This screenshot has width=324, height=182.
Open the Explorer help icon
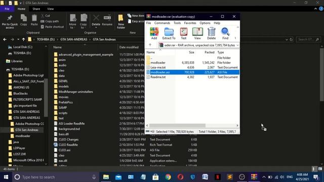(x=321, y=9)
